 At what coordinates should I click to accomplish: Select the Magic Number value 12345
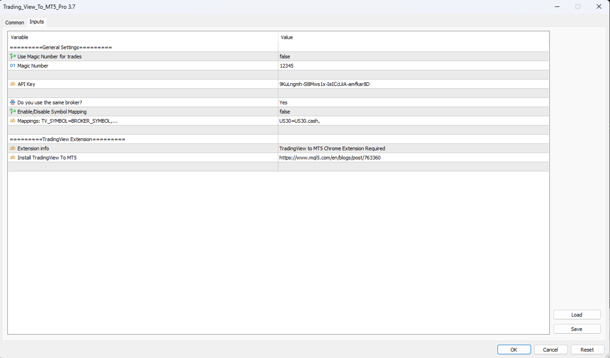tap(413, 66)
